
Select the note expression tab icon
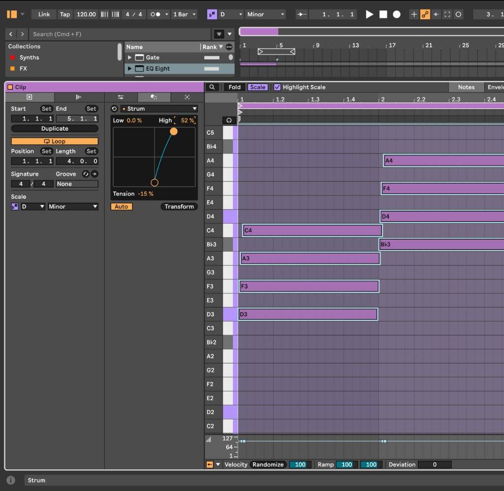point(78,97)
